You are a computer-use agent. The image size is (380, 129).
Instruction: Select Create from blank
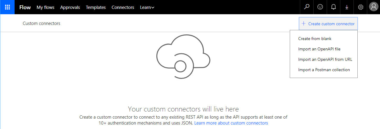[315, 39]
